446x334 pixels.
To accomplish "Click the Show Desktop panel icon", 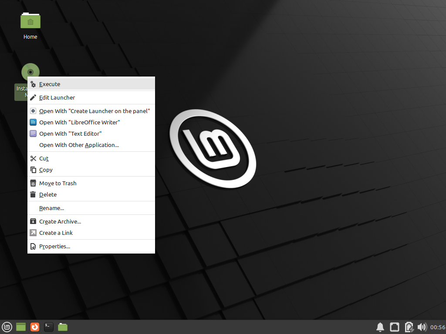I will (x=21, y=327).
